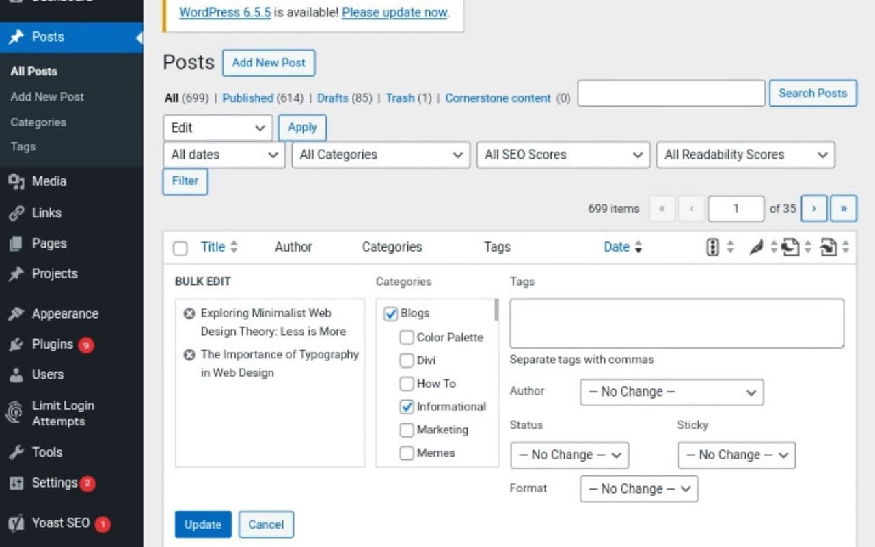Sort by the readability pen icon column
This screenshot has width=875, height=547.
pos(756,247)
